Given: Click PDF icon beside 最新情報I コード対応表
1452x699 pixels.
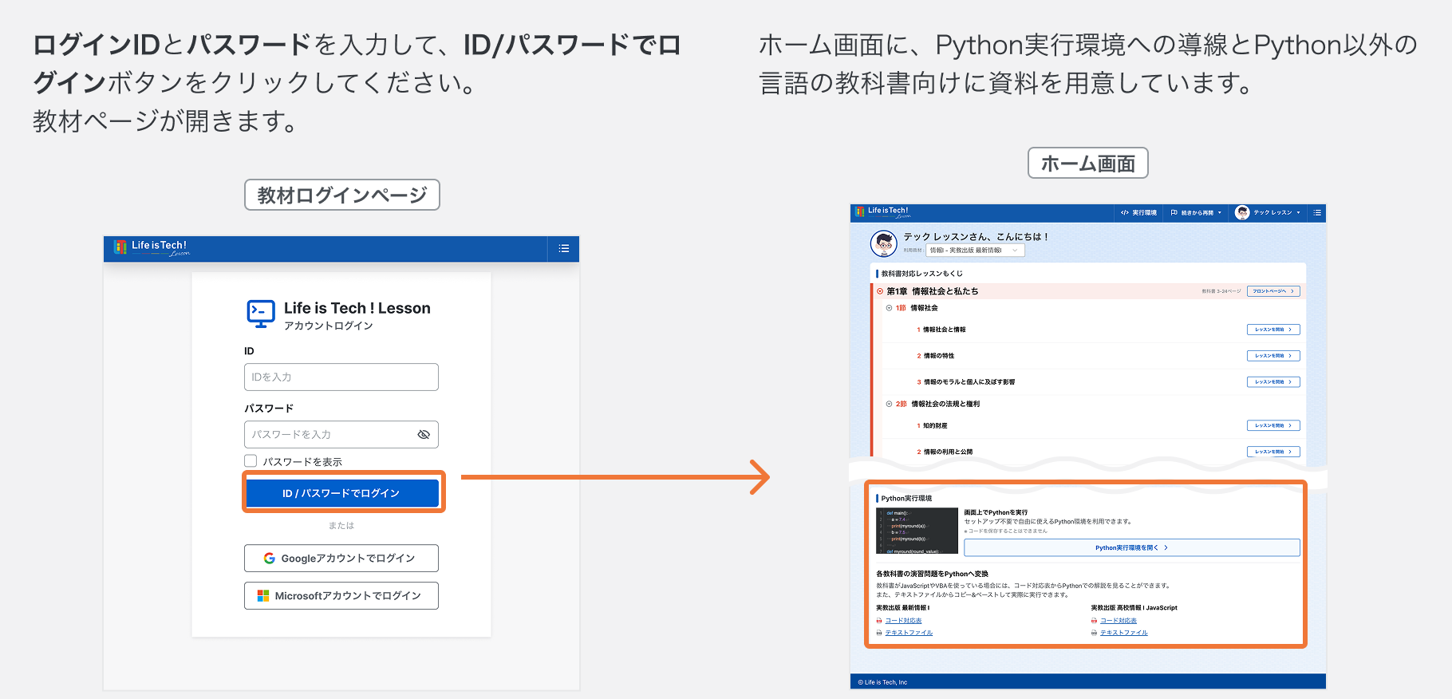Looking at the screenshot, I should coord(879,621).
